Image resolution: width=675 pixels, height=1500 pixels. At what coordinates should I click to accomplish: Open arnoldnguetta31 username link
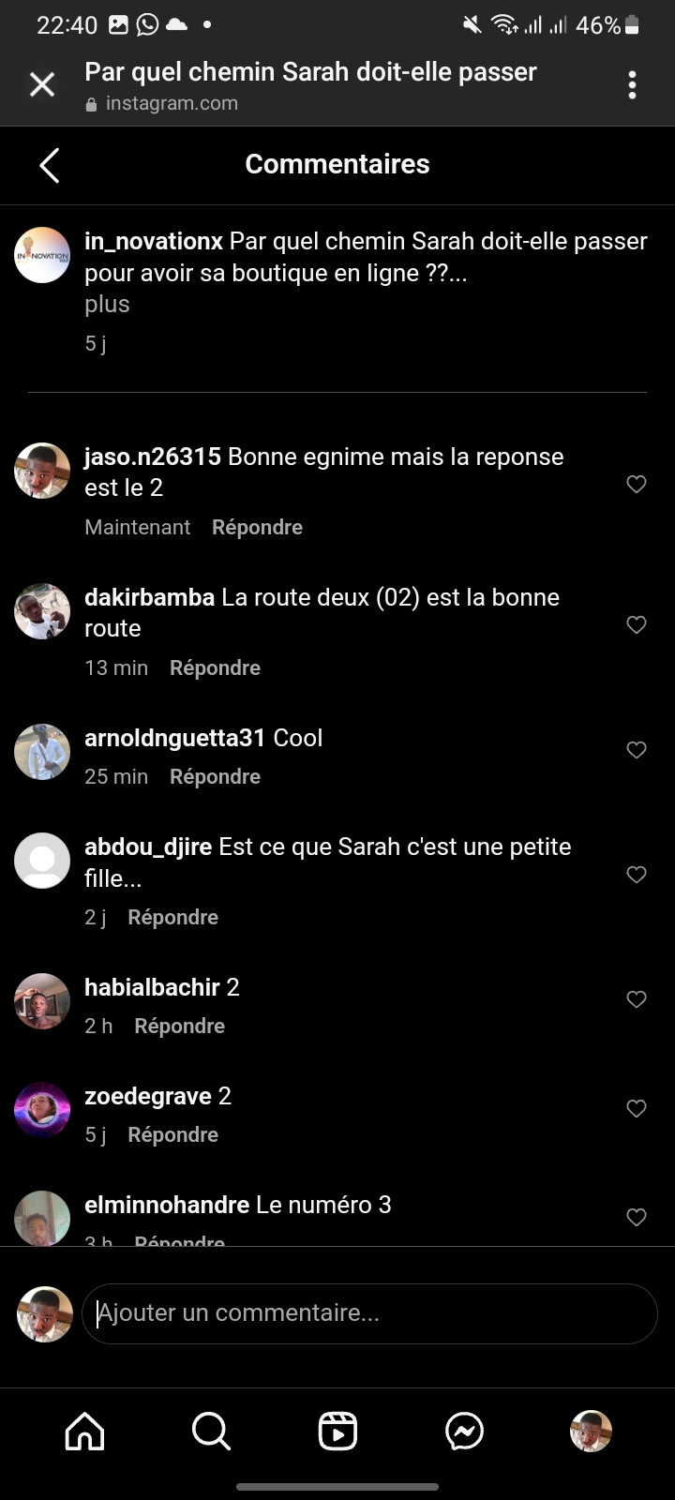[x=175, y=738]
